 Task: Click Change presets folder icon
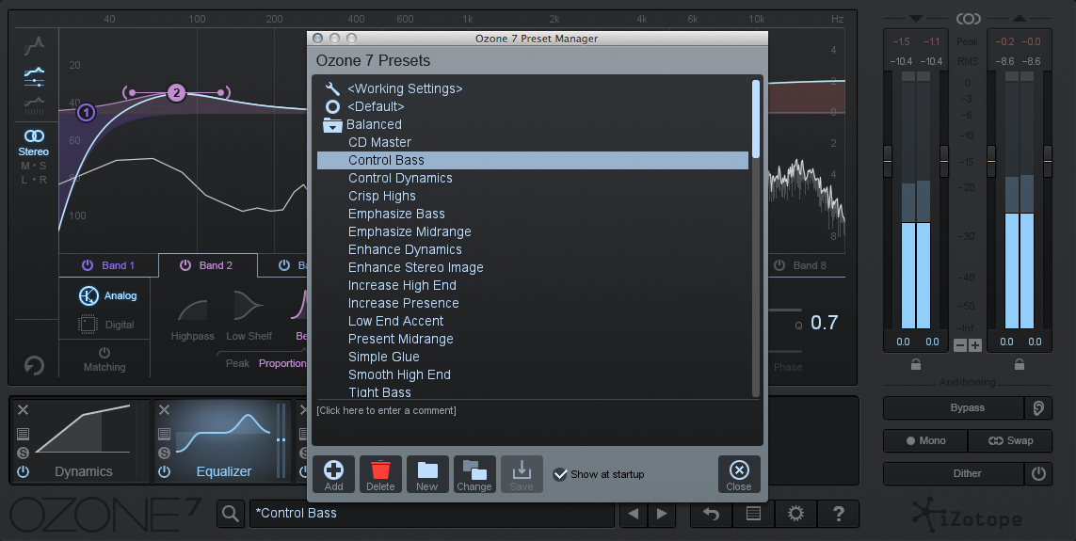click(x=474, y=474)
